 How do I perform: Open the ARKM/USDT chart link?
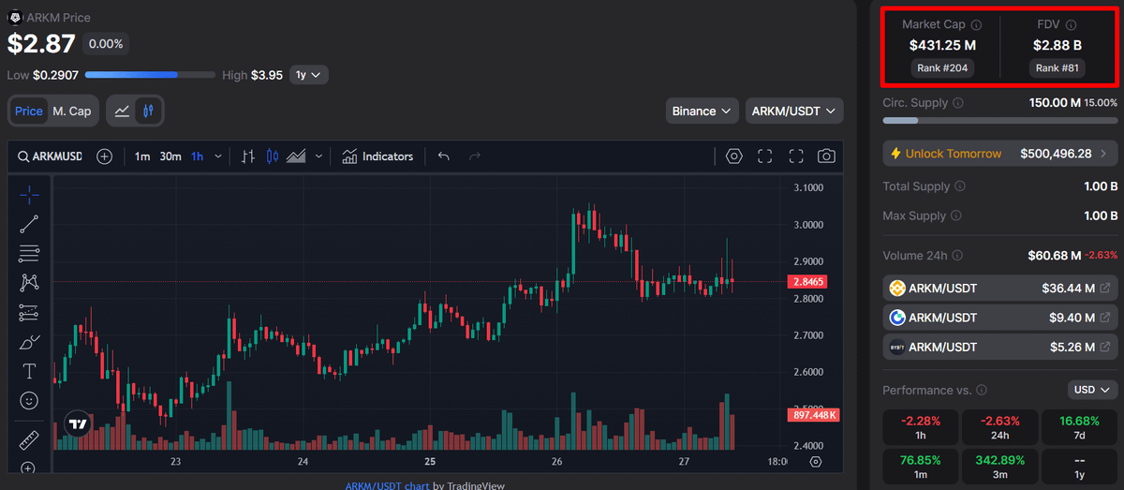coord(388,485)
